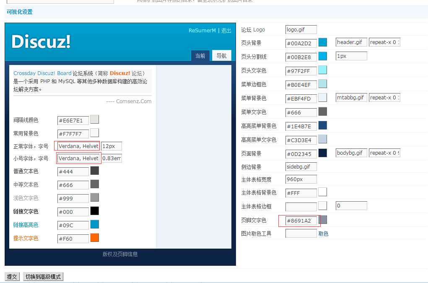Edit the 菜单文字色 field #666
Image resolution: width=428 pixels, height=283 pixels.
coord(301,112)
